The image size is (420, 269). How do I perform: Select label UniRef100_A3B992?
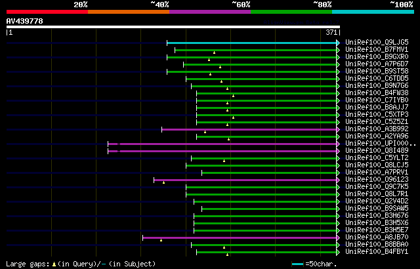coord(377,129)
